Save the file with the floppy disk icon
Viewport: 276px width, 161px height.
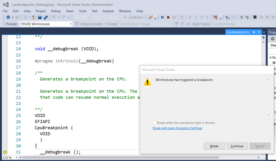[40, 17]
